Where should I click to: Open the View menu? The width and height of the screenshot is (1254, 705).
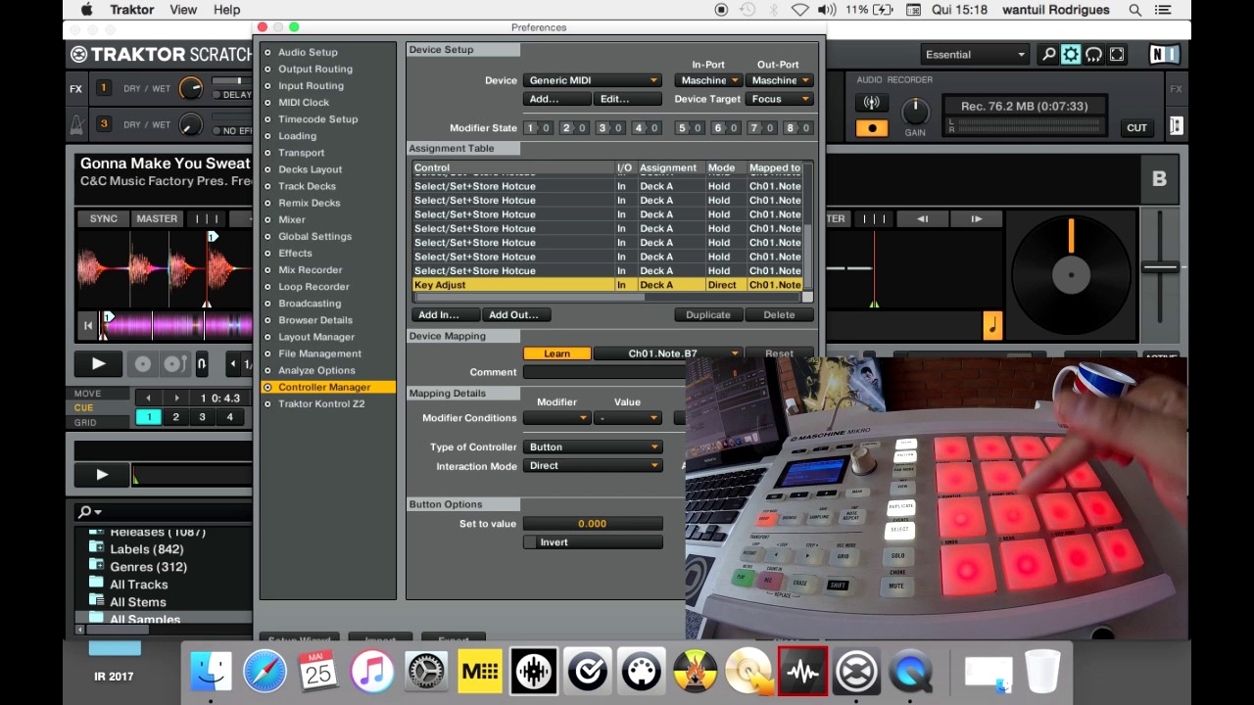(x=183, y=10)
